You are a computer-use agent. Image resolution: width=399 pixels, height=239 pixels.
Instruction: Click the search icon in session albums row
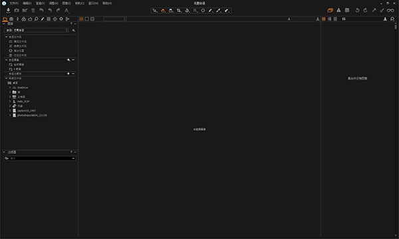68,60
